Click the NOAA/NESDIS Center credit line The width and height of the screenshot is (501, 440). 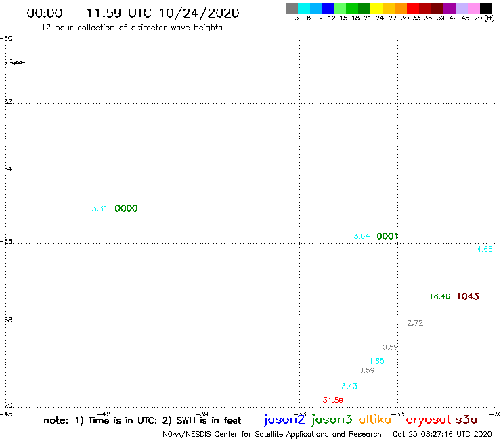point(272,434)
